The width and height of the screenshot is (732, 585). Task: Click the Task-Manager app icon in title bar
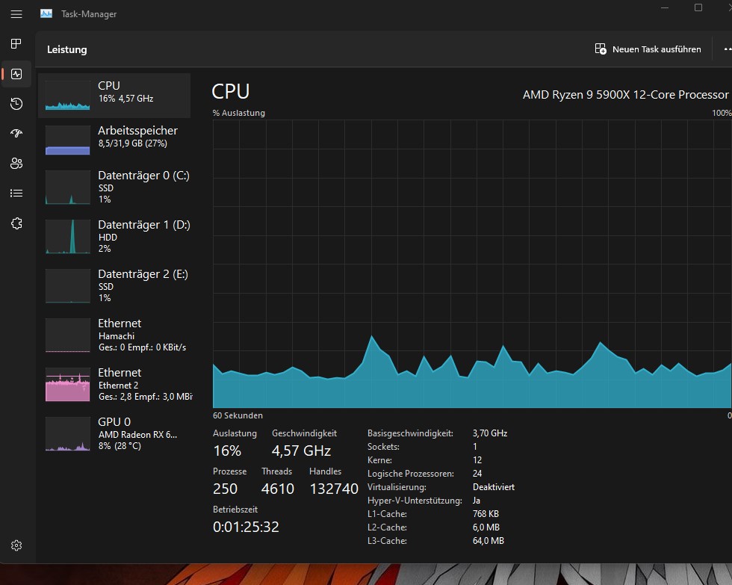click(46, 13)
